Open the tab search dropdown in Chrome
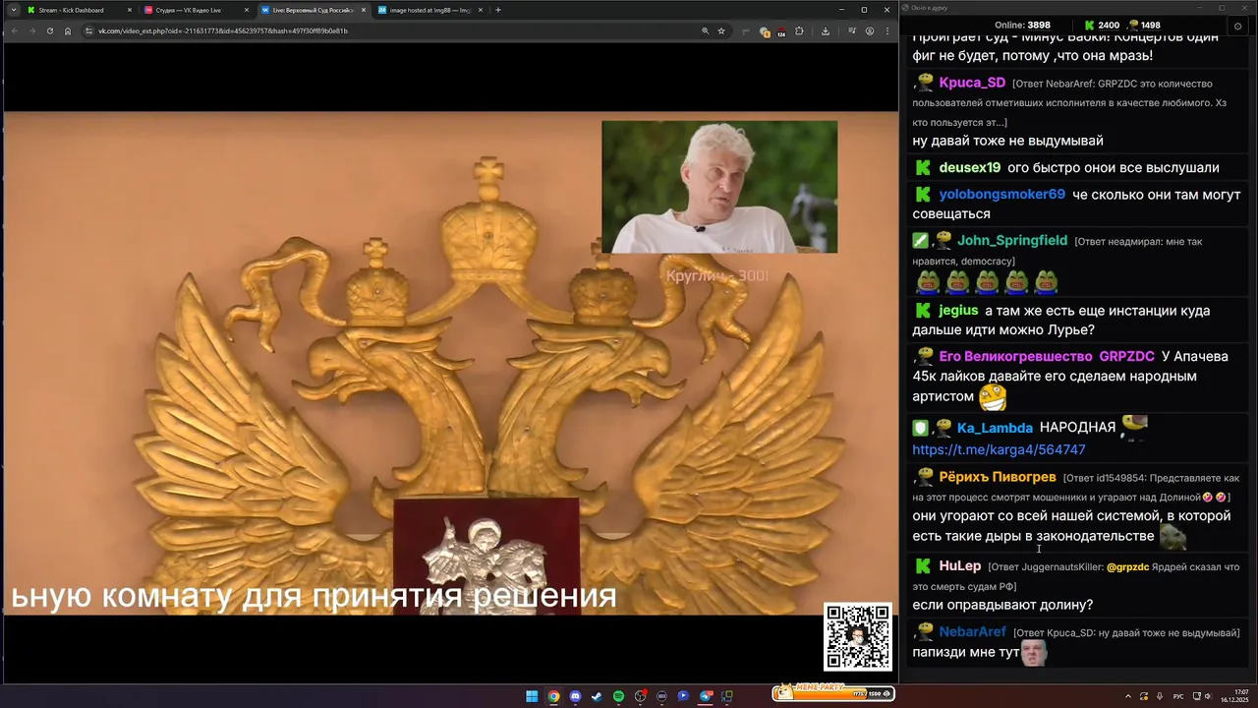 [13, 10]
